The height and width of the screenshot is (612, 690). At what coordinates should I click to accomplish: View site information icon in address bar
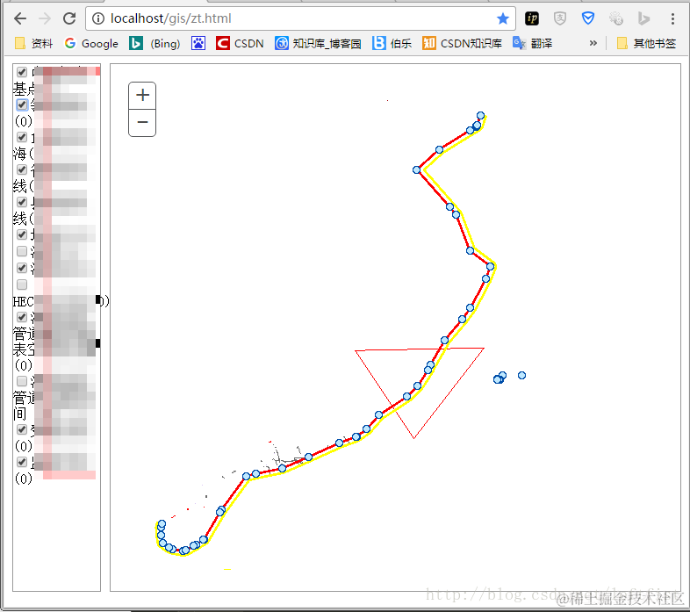98,18
